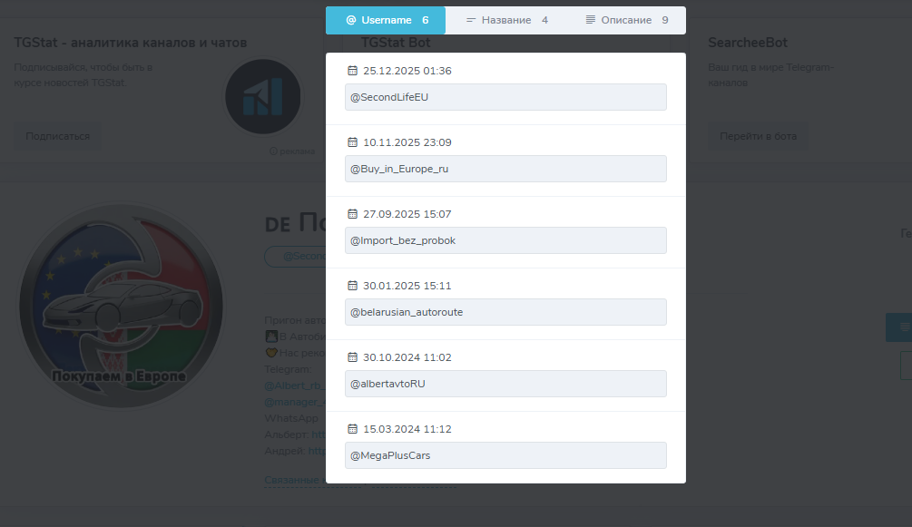Click the date text 30.10.2024 11:02
This screenshot has height=527, width=912.
pyautogui.click(x=407, y=357)
